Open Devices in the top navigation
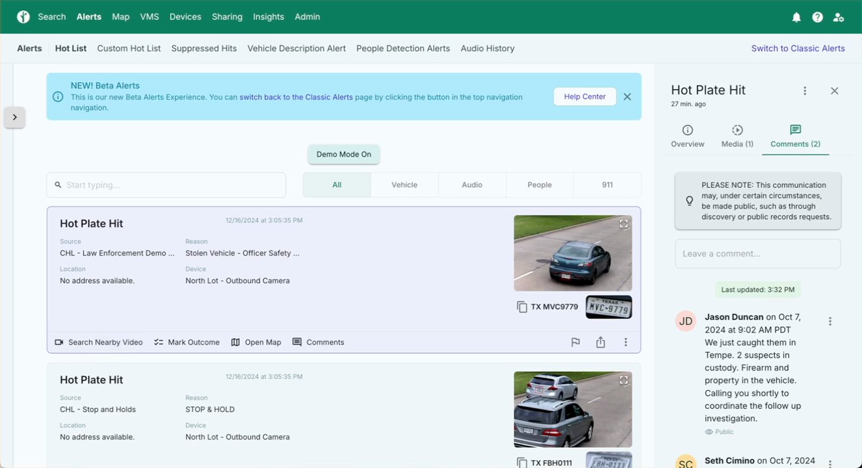This screenshot has width=862, height=468. click(185, 17)
